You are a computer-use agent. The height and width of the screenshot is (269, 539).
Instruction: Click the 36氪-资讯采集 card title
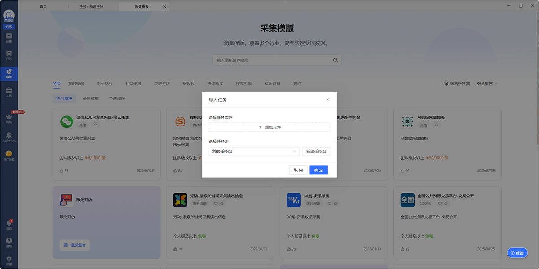[317, 196]
